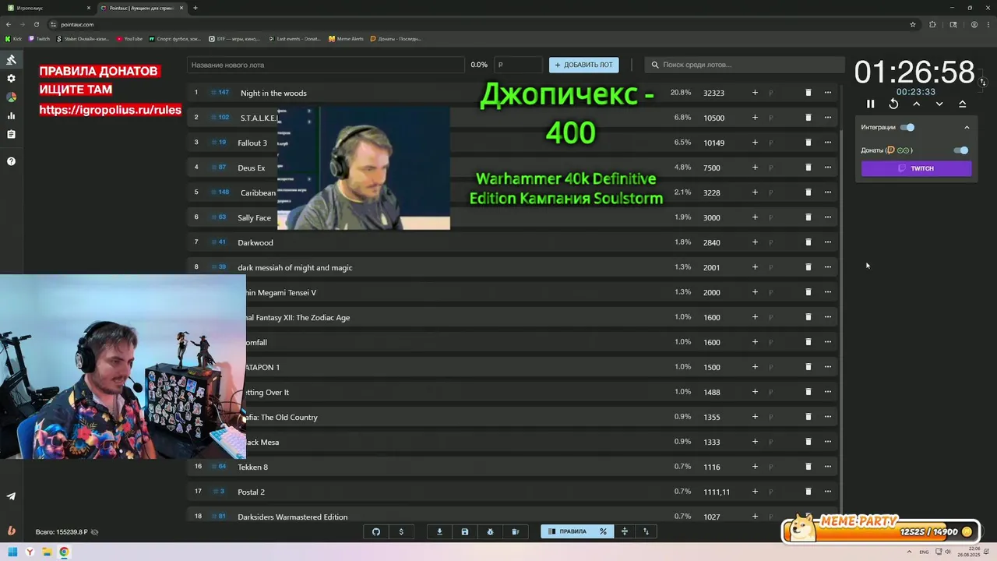Increase timer with the up arrow
The width and height of the screenshot is (997, 561).
(x=917, y=104)
